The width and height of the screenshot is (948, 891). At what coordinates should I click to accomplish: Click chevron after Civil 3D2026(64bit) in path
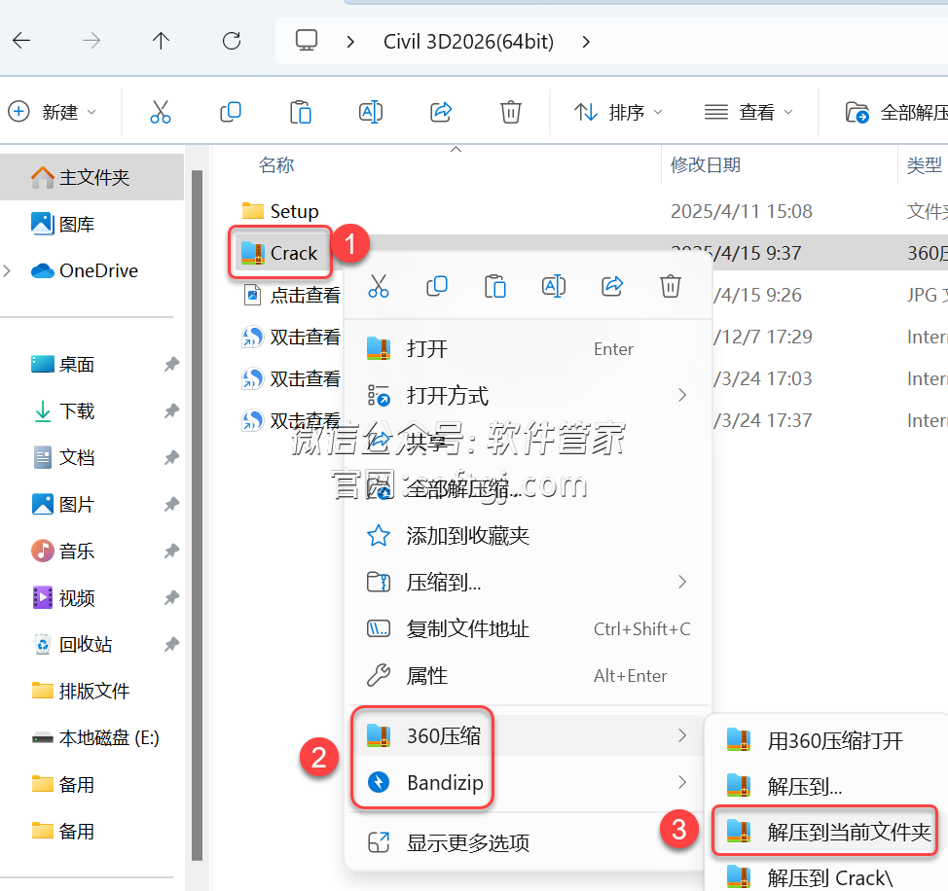(x=585, y=42)
